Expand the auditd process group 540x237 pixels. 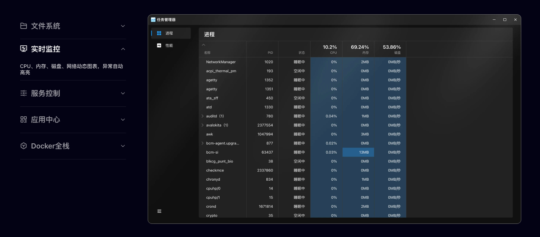click(x=203, y=116)
